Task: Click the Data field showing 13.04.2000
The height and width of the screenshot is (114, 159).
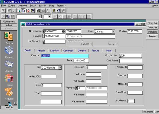Action: click(x=81, y=61)
